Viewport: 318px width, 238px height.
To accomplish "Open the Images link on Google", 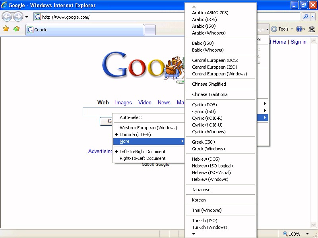I will [124, 103].
